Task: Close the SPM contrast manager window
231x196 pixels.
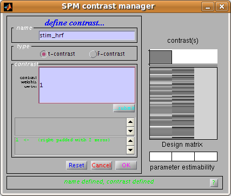Action: tap(222, 7)
